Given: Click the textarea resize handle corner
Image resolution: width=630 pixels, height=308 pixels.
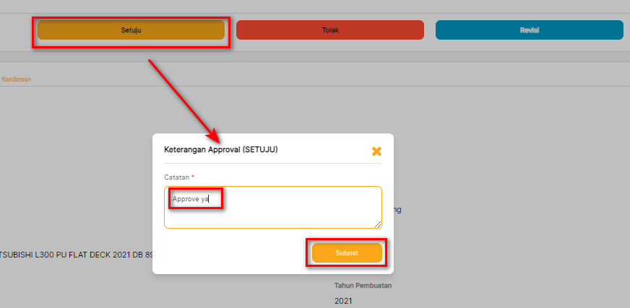Looking at the screenshot, I should 378,224.
